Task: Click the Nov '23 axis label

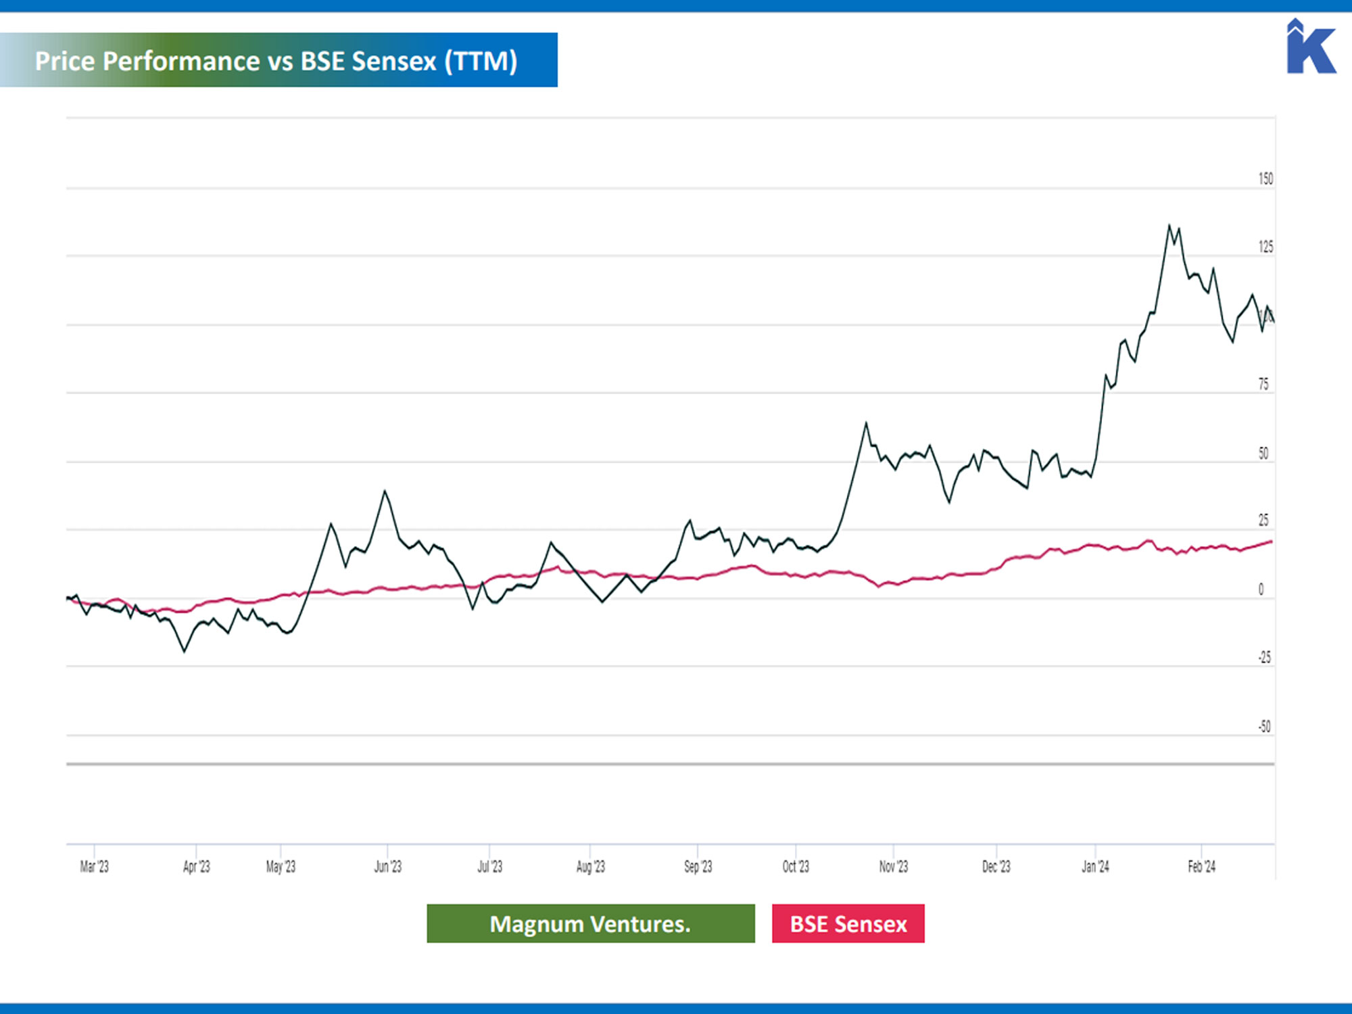Action: pyautogui.click(x=893, y=867)
